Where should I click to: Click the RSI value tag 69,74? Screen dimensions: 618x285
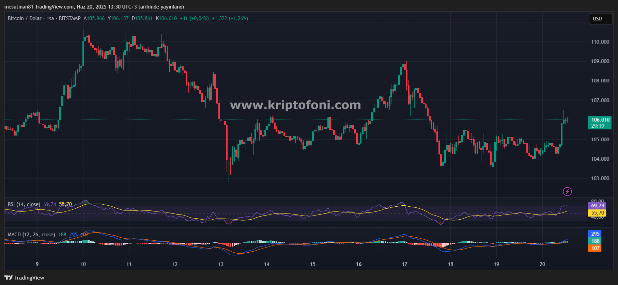click(x=597, y=206)
